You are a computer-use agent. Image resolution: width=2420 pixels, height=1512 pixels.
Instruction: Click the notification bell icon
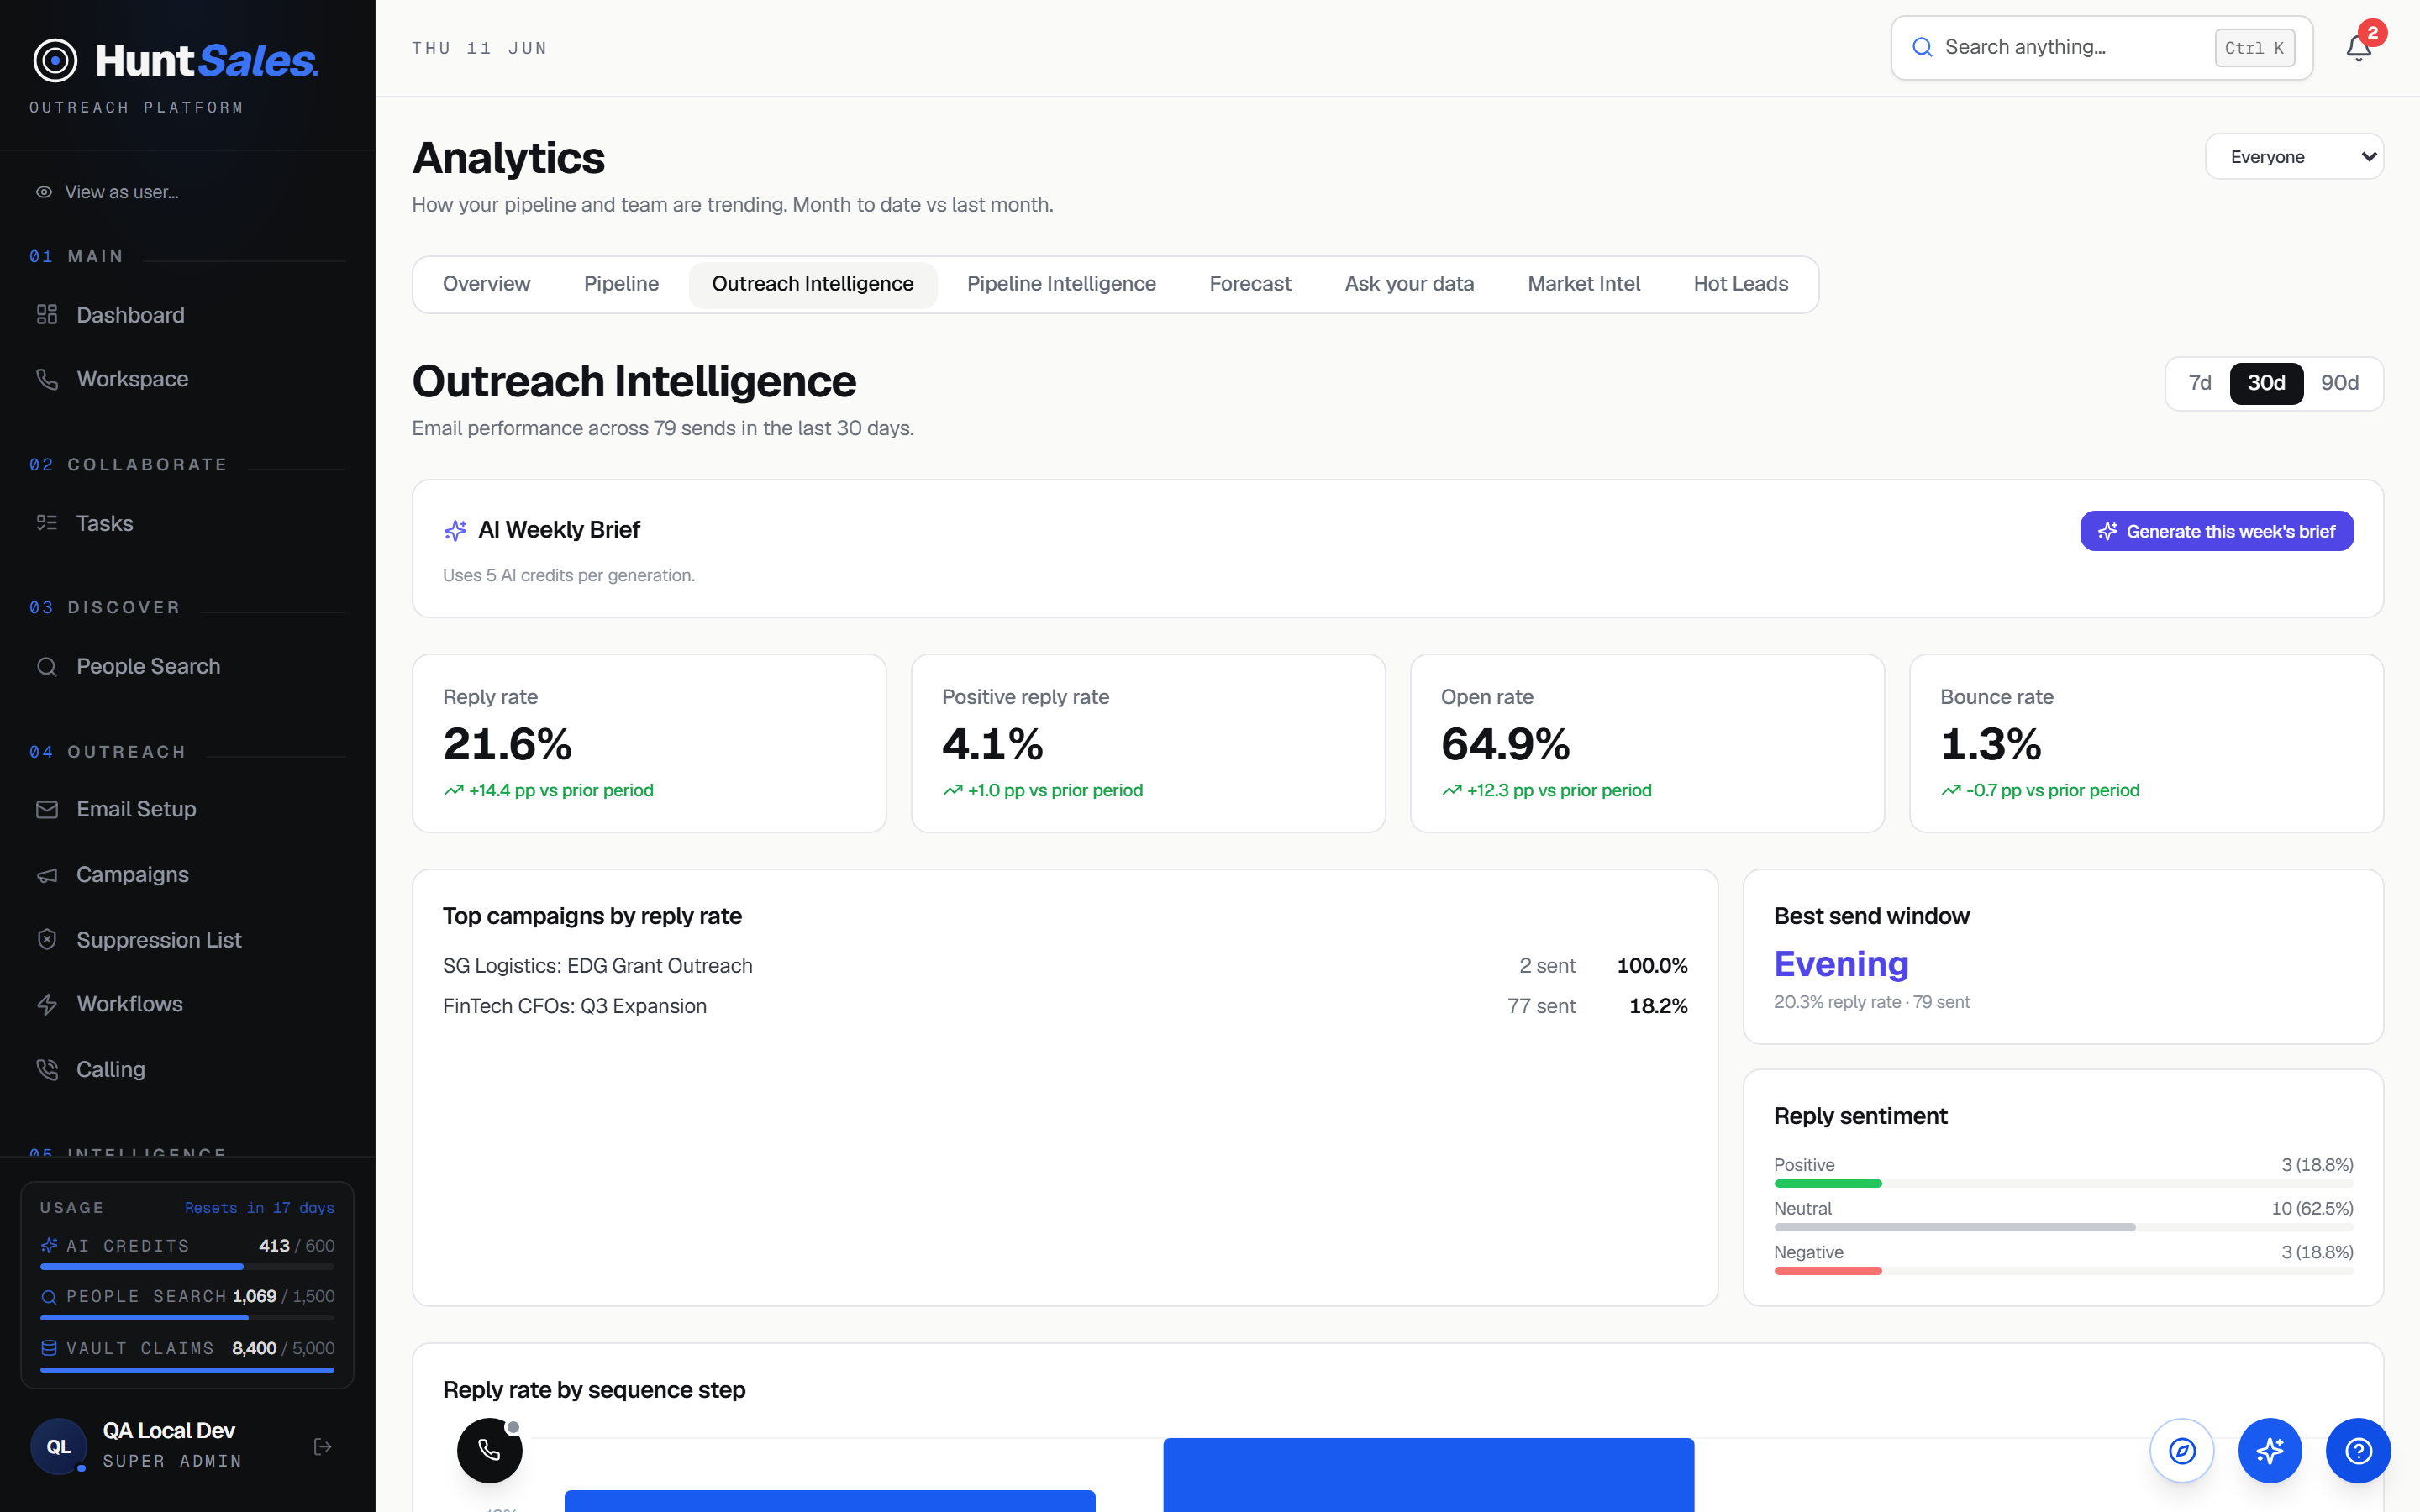2358,48
